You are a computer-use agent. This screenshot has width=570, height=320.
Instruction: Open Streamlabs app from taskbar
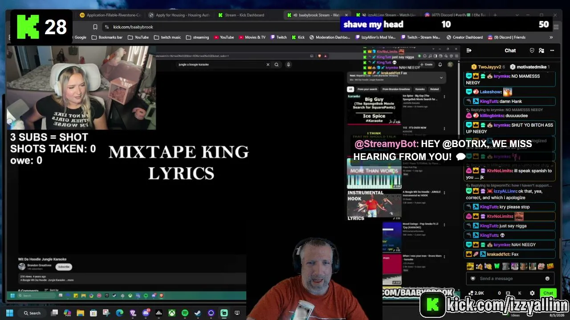pyautogui.click(x=224, y=313)
